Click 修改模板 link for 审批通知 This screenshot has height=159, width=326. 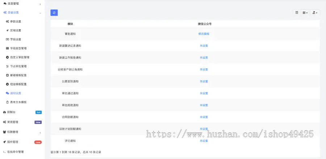[x=204, y=34]
